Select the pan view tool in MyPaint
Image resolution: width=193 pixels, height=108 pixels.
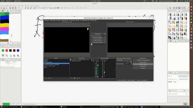[x=62, y=8]
